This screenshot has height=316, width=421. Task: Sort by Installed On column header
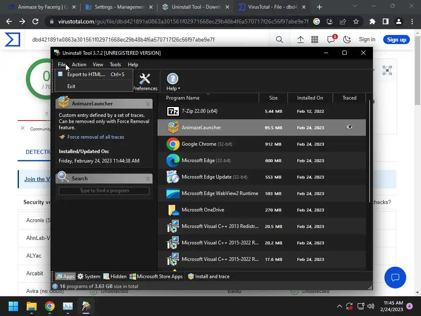(x=310, y=98)
